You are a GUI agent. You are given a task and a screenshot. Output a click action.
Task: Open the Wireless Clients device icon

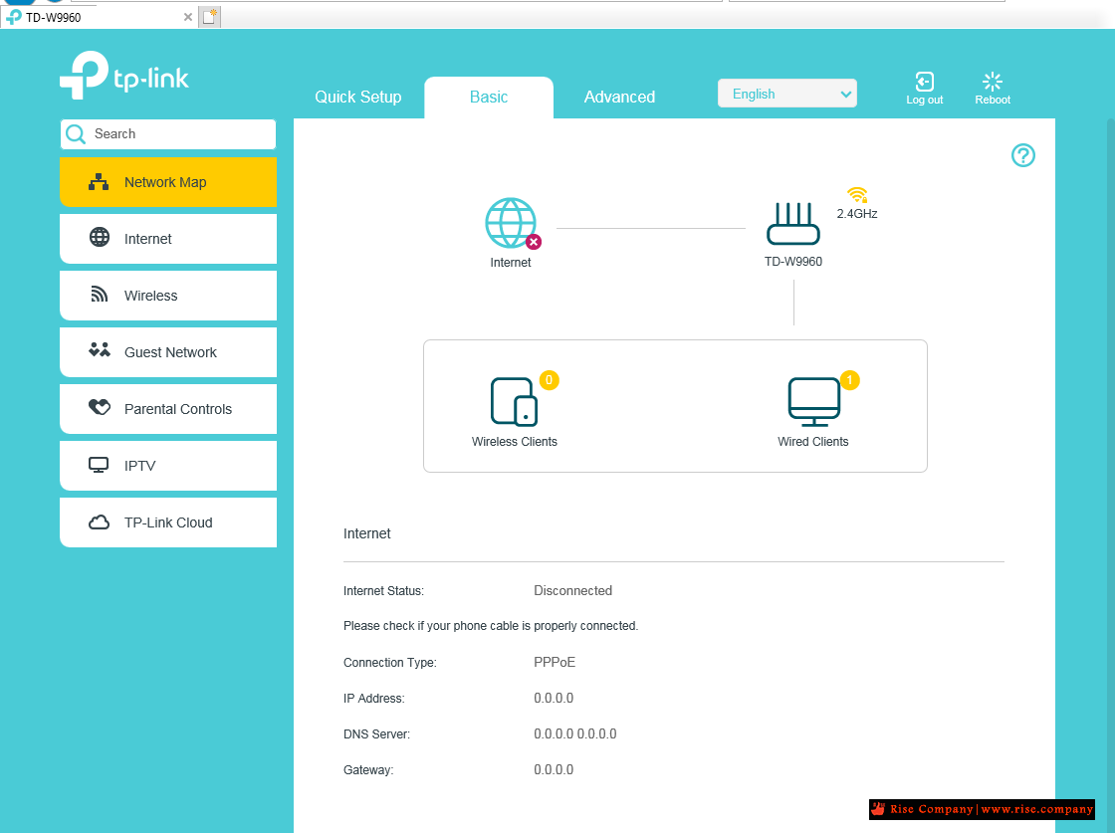click(514, 402)
